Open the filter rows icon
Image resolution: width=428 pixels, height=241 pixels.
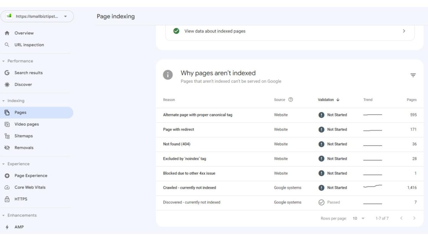[x=413, y=75]
